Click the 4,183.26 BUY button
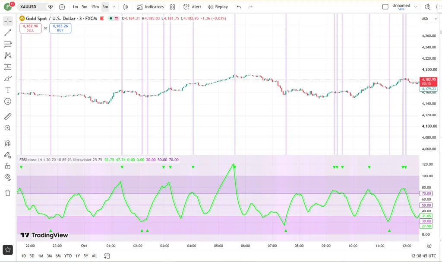442x262 pixels. 60,28
